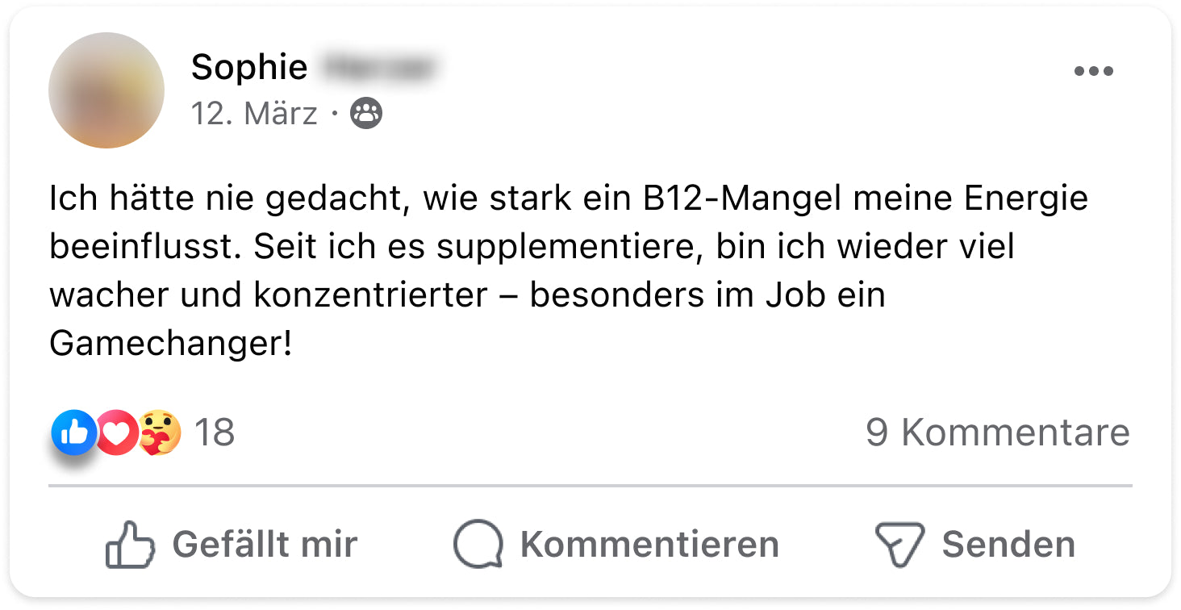The width and height of the screenshot is (1181, 610).
Task: Click the care hug emoji reaction
Action: pyautogui.click(x=159, y=432)
